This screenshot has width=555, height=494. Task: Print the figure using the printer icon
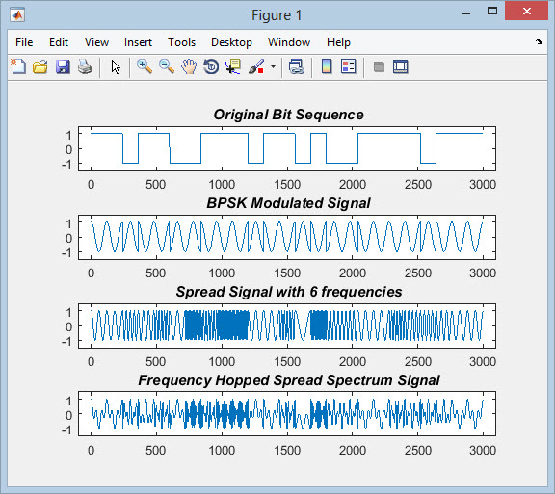point(85,66)
